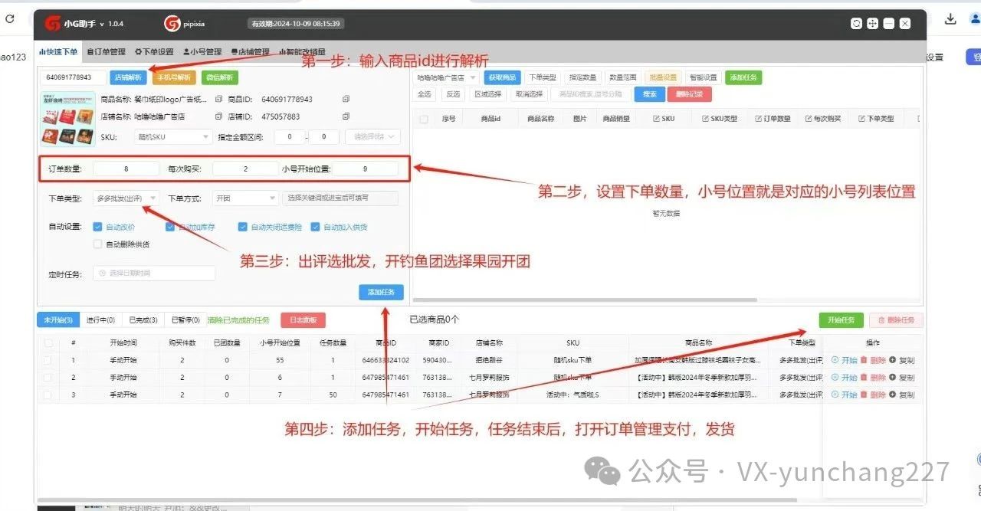The height and width of the screenshot is (511, 981).
Task: Click the browser download icon
Action: click(x=950, y=19)
